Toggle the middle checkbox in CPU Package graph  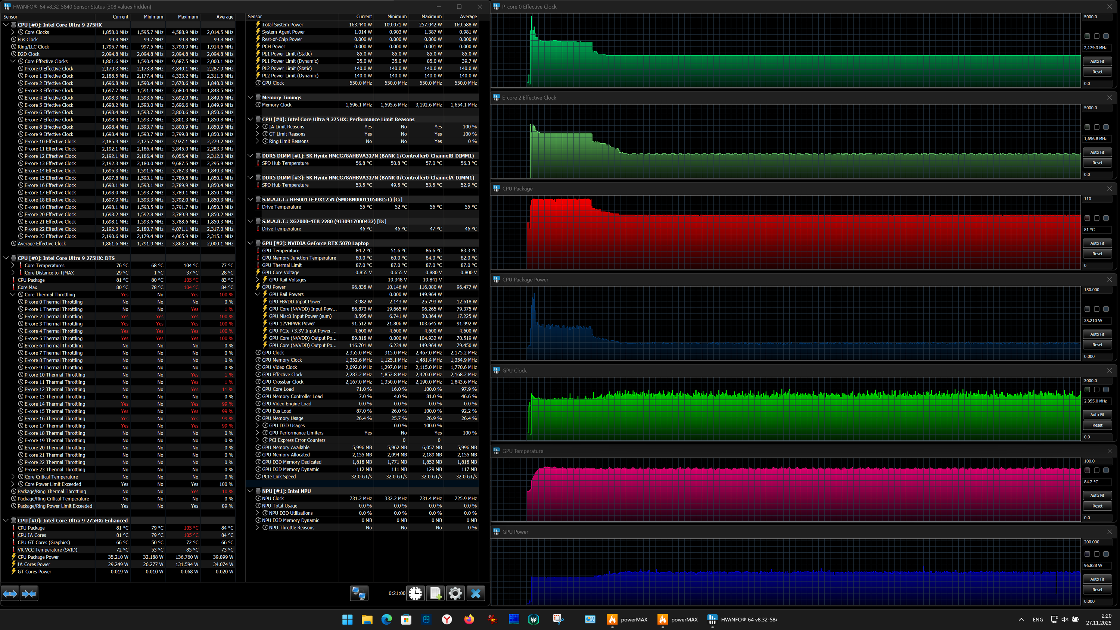(1096, 218)
